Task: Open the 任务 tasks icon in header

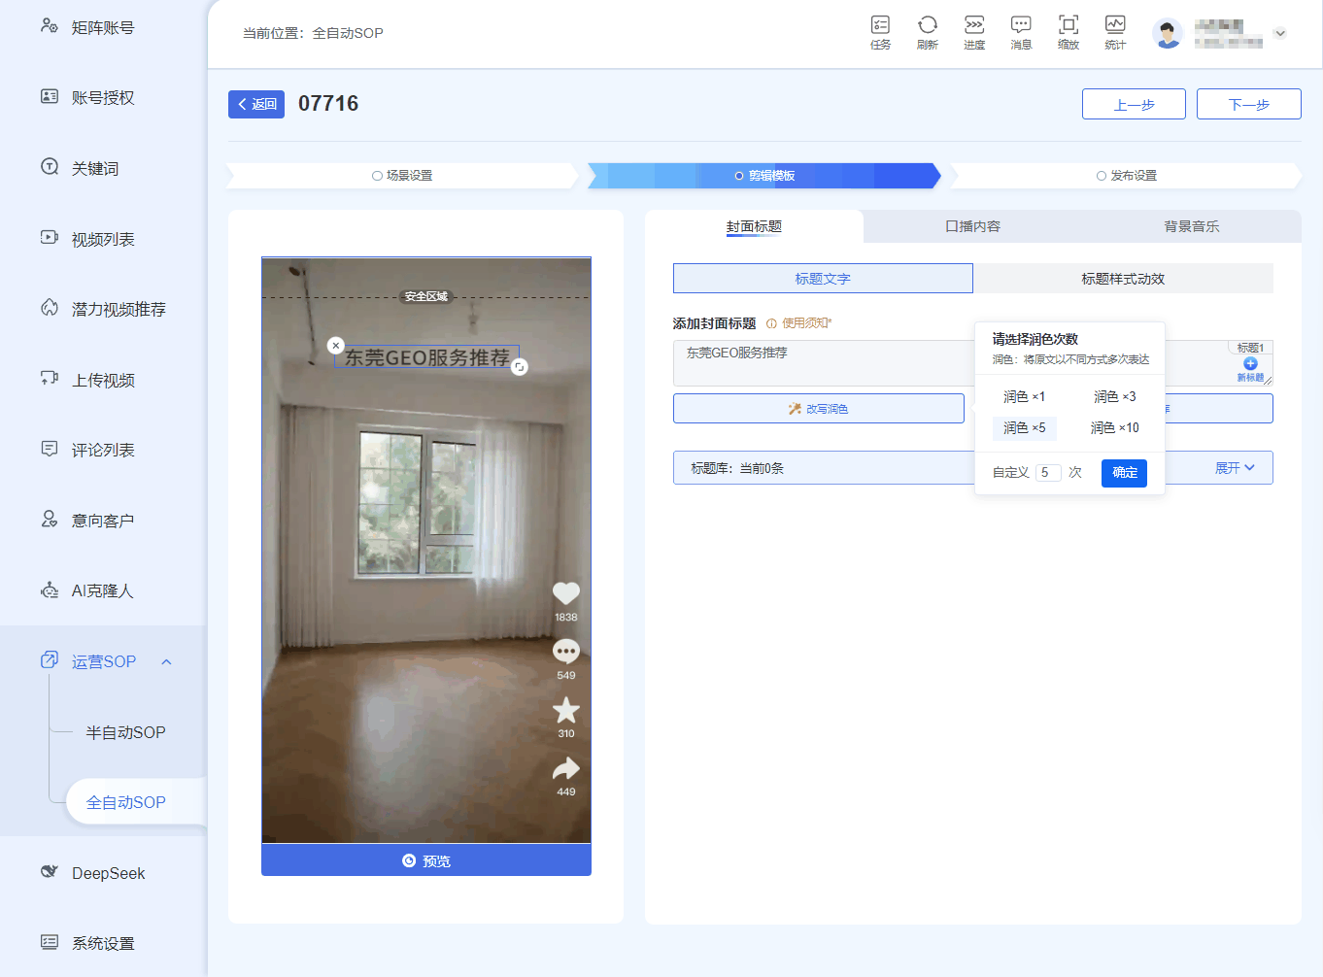Action: (x=880, y=32)
